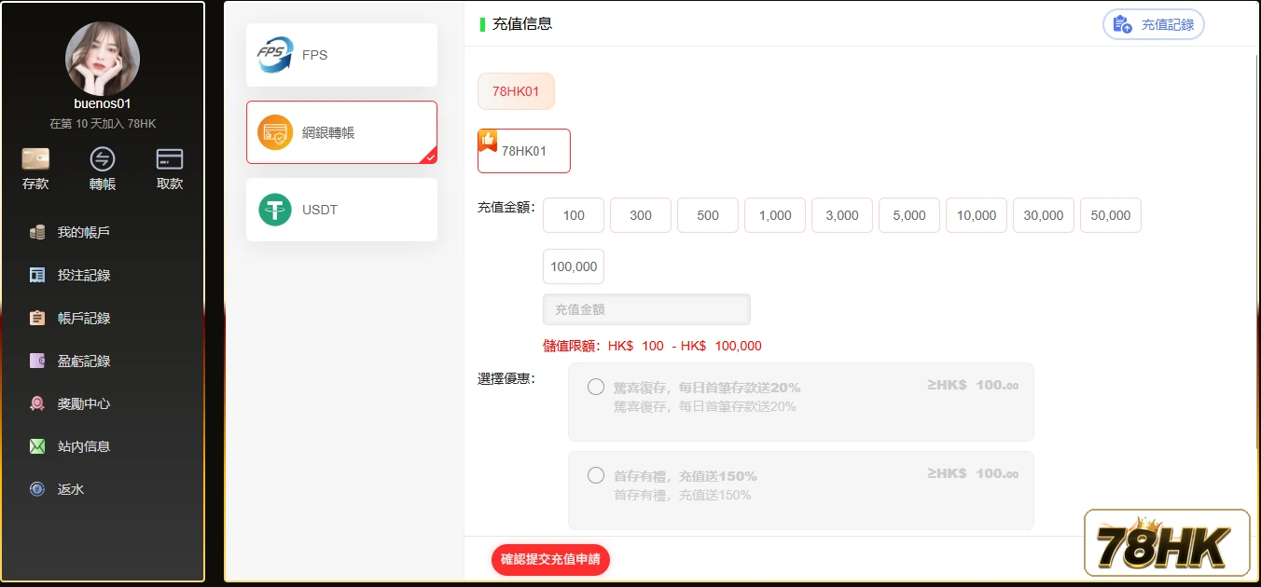Focus the 充值金額 amount input field
The height and width of the screenshot is (587, 1261).
(646, 309)
